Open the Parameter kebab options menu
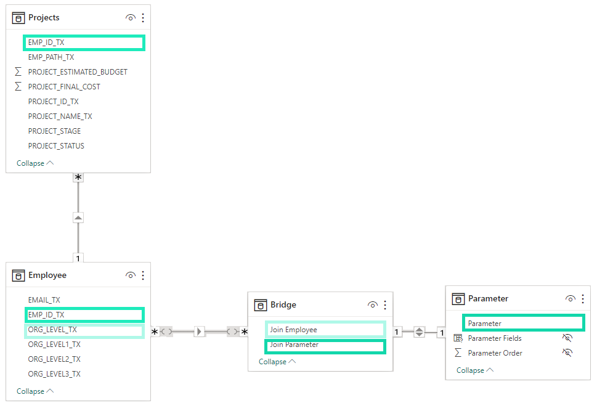The width and height of the screenshot is (597, 408). [x=583, y=298]
